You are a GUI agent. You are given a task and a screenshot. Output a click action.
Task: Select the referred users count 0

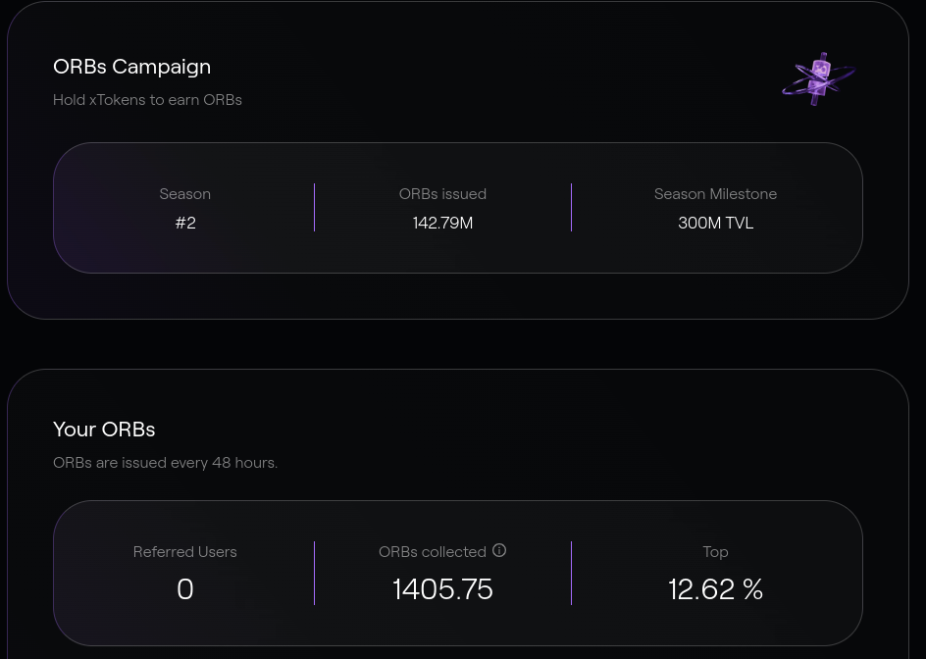(185, 589)
